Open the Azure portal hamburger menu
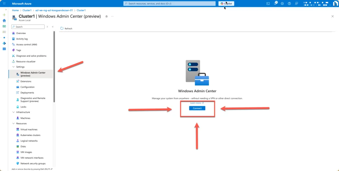Screen dimensions: 339x171 pos(4,4)
